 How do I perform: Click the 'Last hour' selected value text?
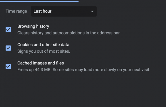coord(42,11)
